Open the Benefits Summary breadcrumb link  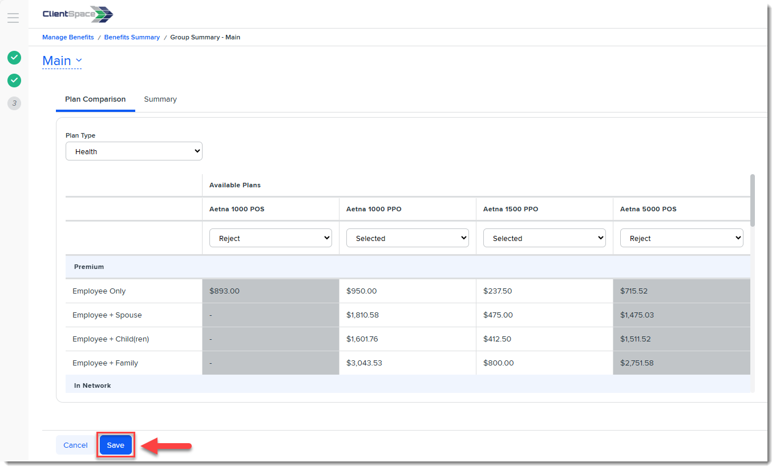132,37
